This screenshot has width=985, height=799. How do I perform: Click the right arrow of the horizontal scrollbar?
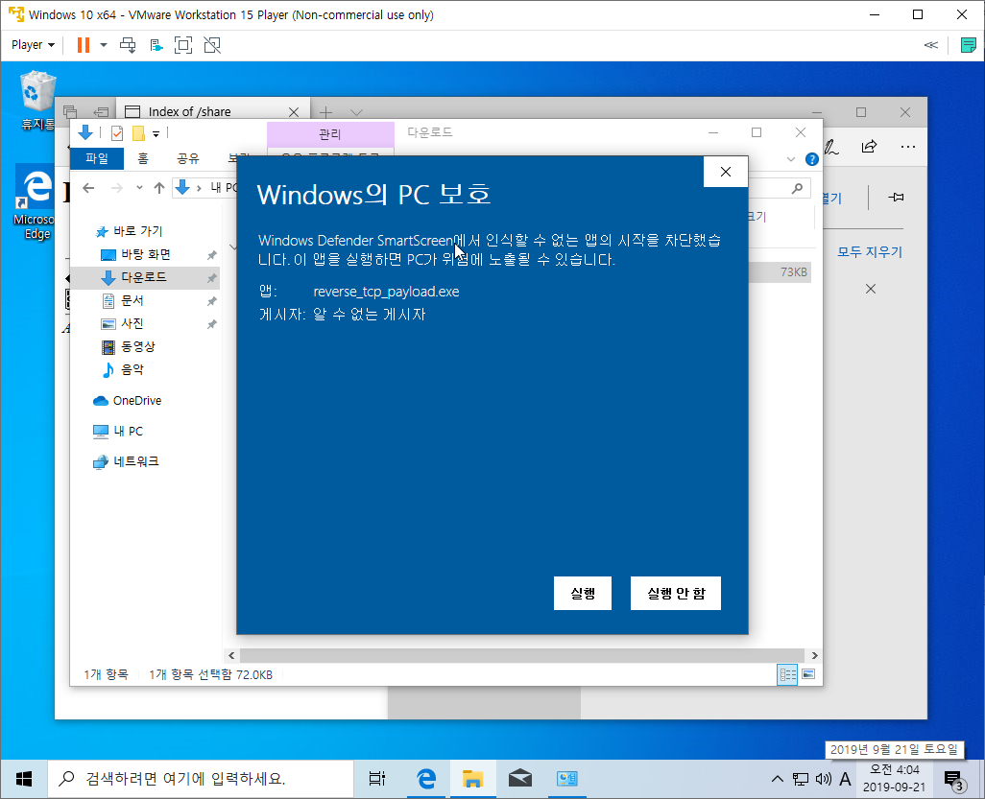[814, 655]
